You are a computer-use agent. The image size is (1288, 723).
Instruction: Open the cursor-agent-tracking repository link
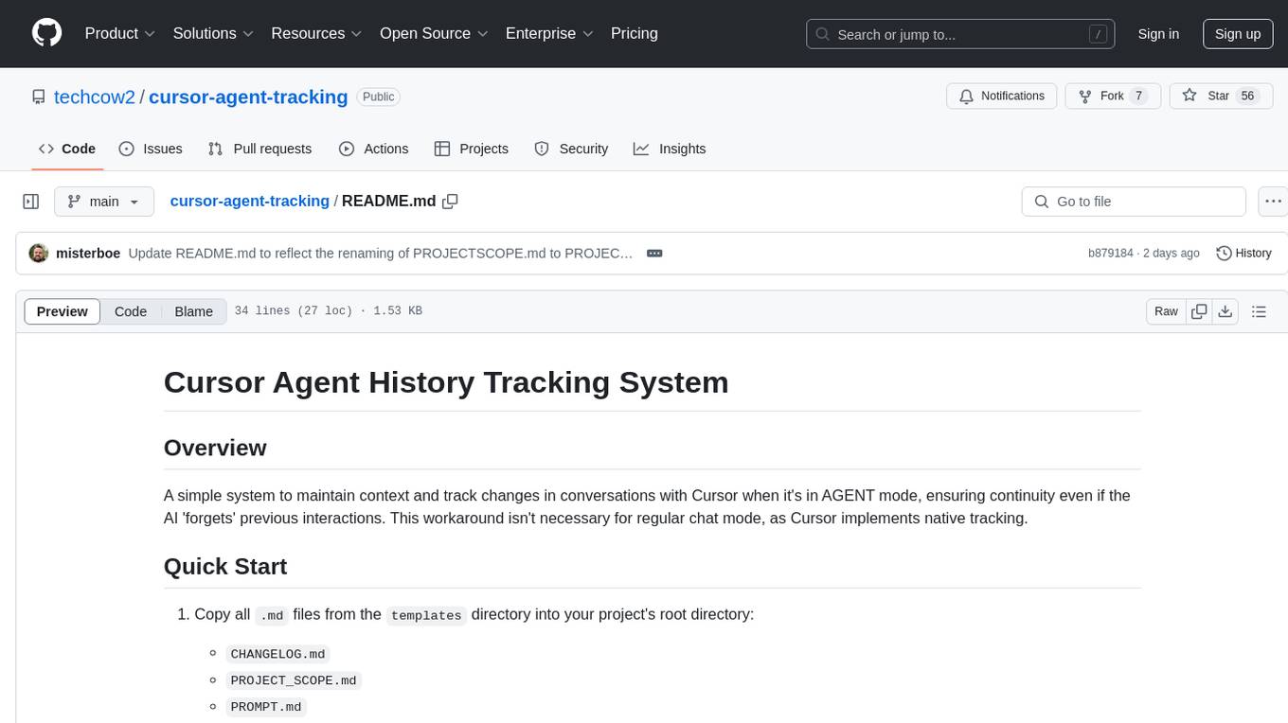coord(248,97)
